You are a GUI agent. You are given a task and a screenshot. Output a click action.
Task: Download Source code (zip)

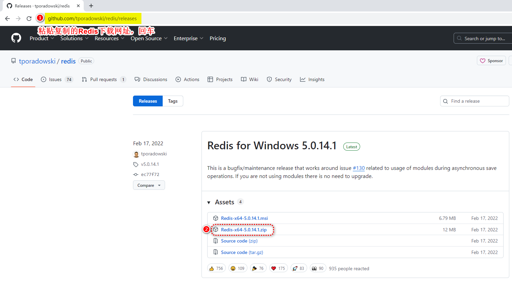coord(239,241)
